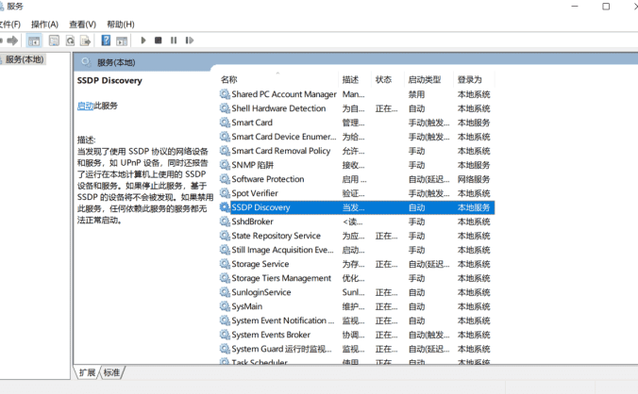Click gear icon beside Spot Verifier
Screen dimensions: 638x394
click(x=225, y=193)
